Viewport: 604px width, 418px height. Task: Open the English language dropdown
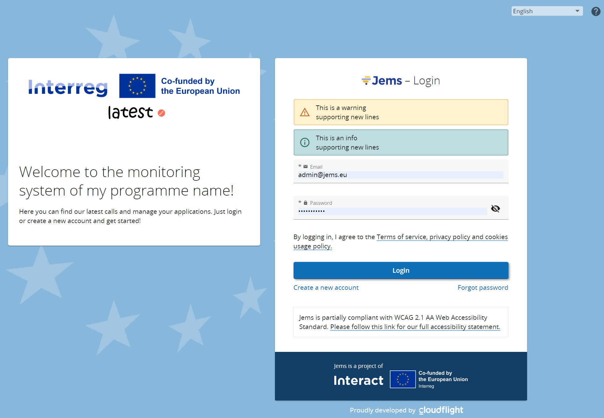click(x=543, y=11)
